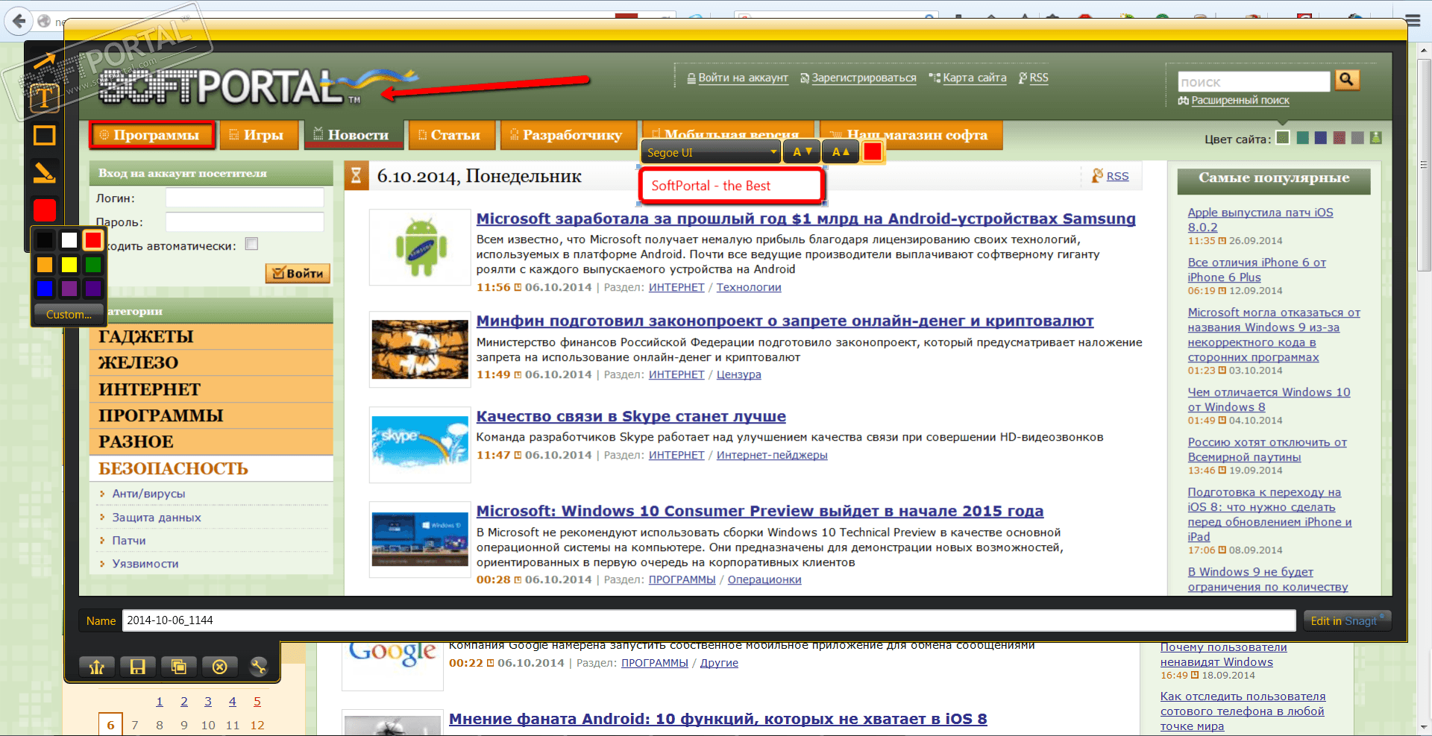Screen dimensions: 1432x736
Task: Click the magnifier search button on SoftPortal
Action: tap(1347, 79)
